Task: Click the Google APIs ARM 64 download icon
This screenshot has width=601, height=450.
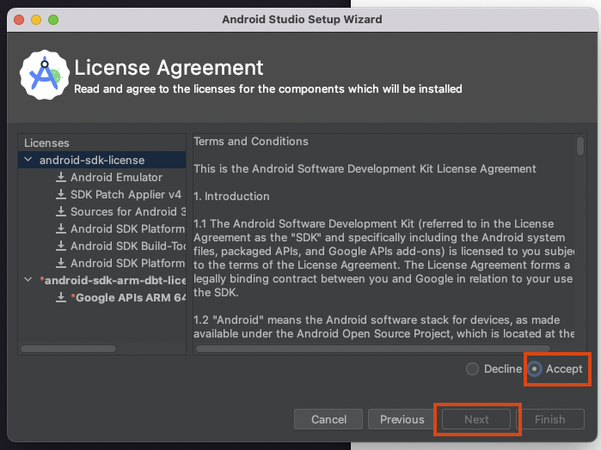Action: pos(60,298)
